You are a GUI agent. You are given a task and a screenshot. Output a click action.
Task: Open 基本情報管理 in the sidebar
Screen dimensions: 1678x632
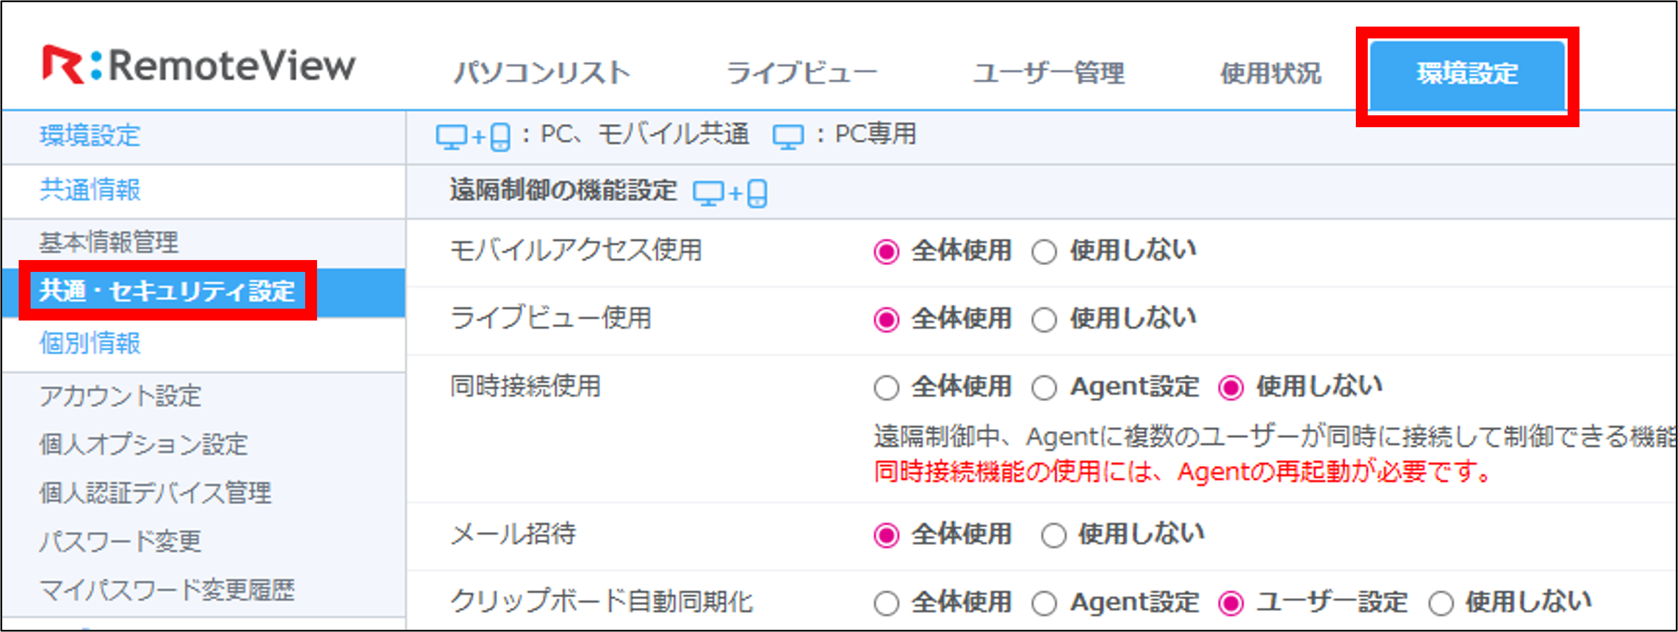[109, 243]
